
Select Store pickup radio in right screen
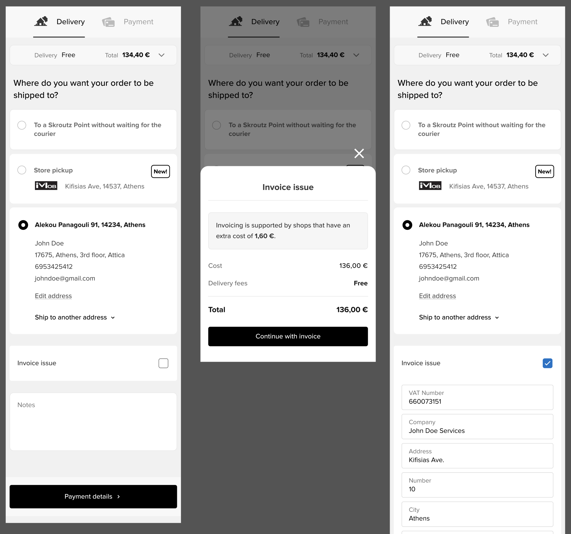coord(406,170)
